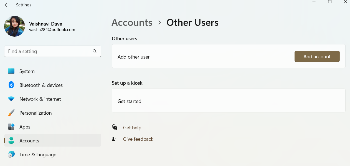Viewport: 350px width, 166px height.
Task: Navigate back using the Accounts breadcrumb
Action: click(132, 22)
